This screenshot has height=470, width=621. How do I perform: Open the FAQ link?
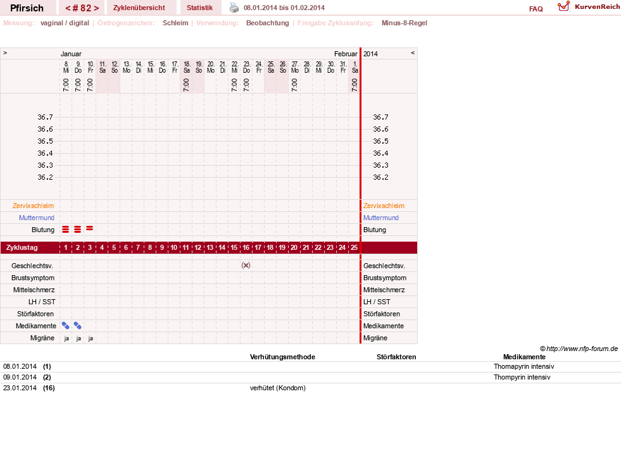tap(536, 9)
